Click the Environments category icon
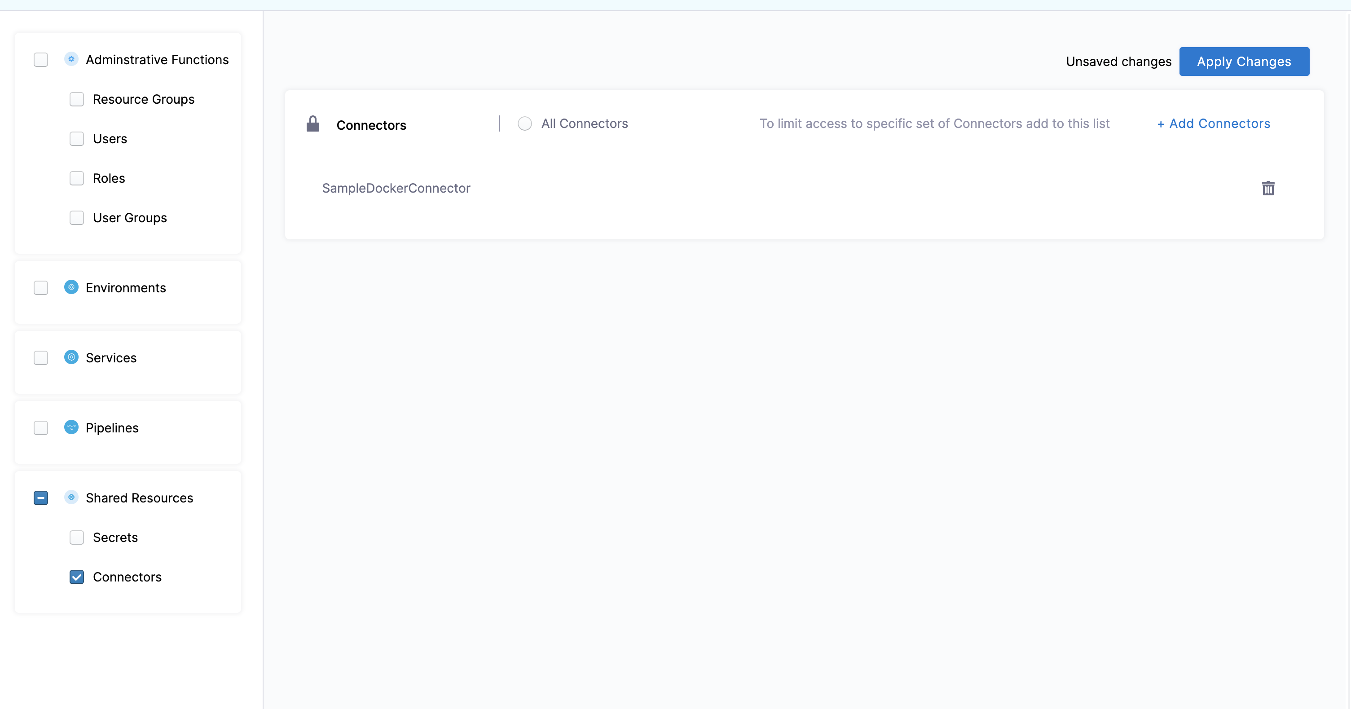The height and width of the screenshot is (709, 1351). pos(71,287)
